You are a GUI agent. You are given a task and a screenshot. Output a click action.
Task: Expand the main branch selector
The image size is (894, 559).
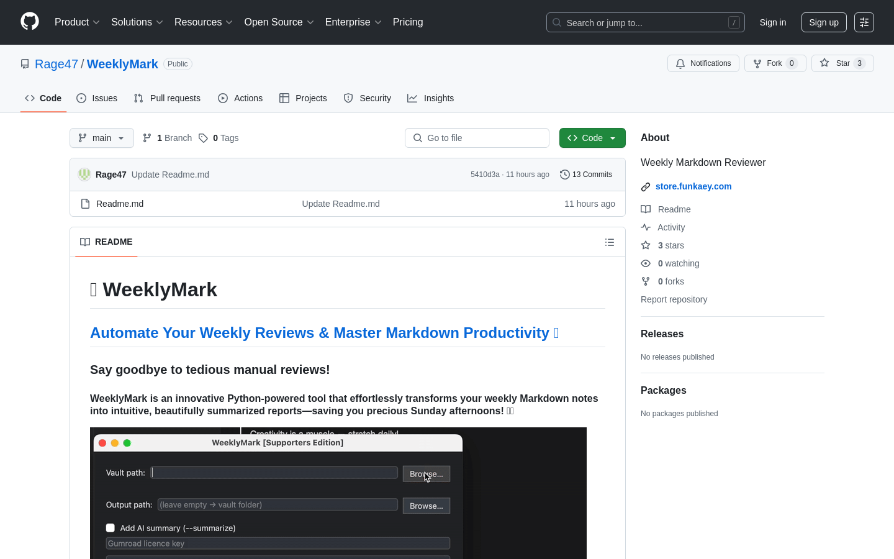[x=102, y=138]
